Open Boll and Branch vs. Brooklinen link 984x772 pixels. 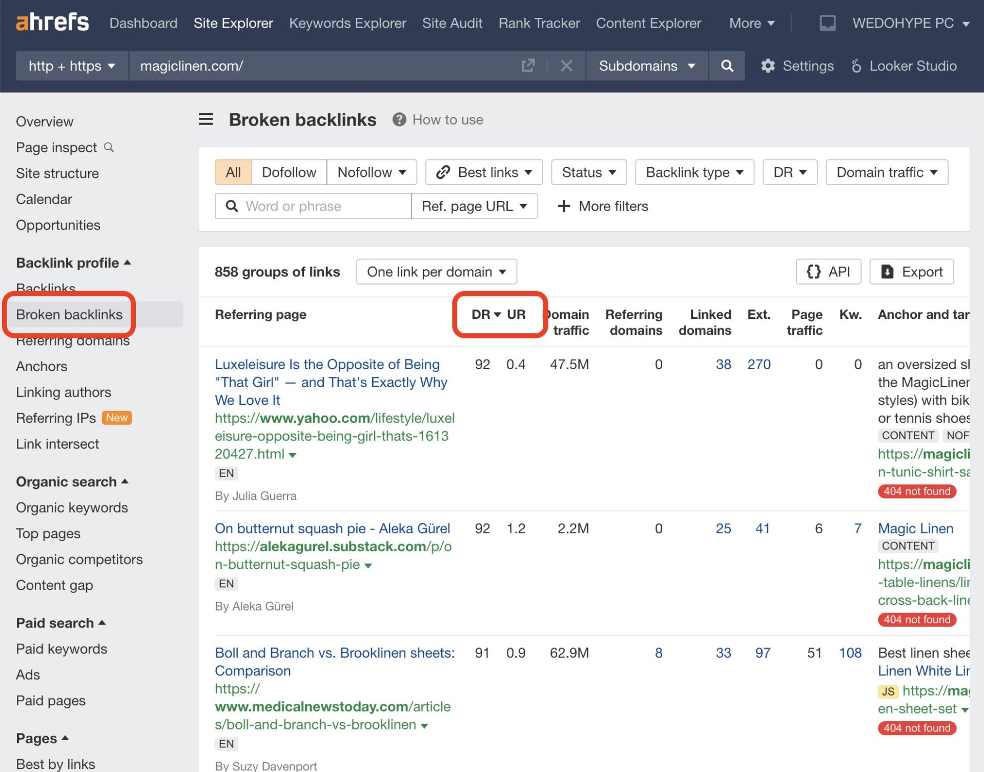335,662
